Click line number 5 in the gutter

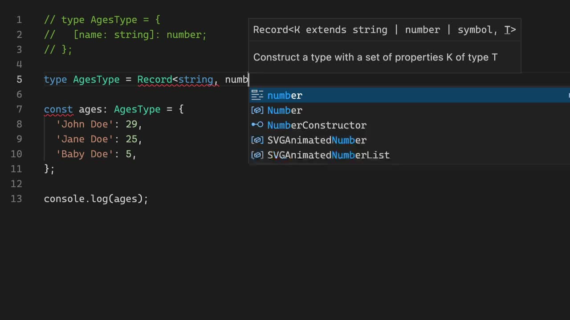(19, 80)
